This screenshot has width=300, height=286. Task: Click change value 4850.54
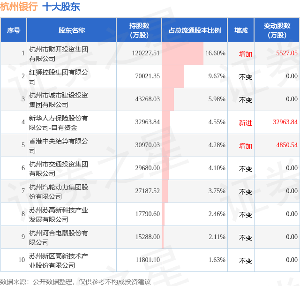pos(287,145)
